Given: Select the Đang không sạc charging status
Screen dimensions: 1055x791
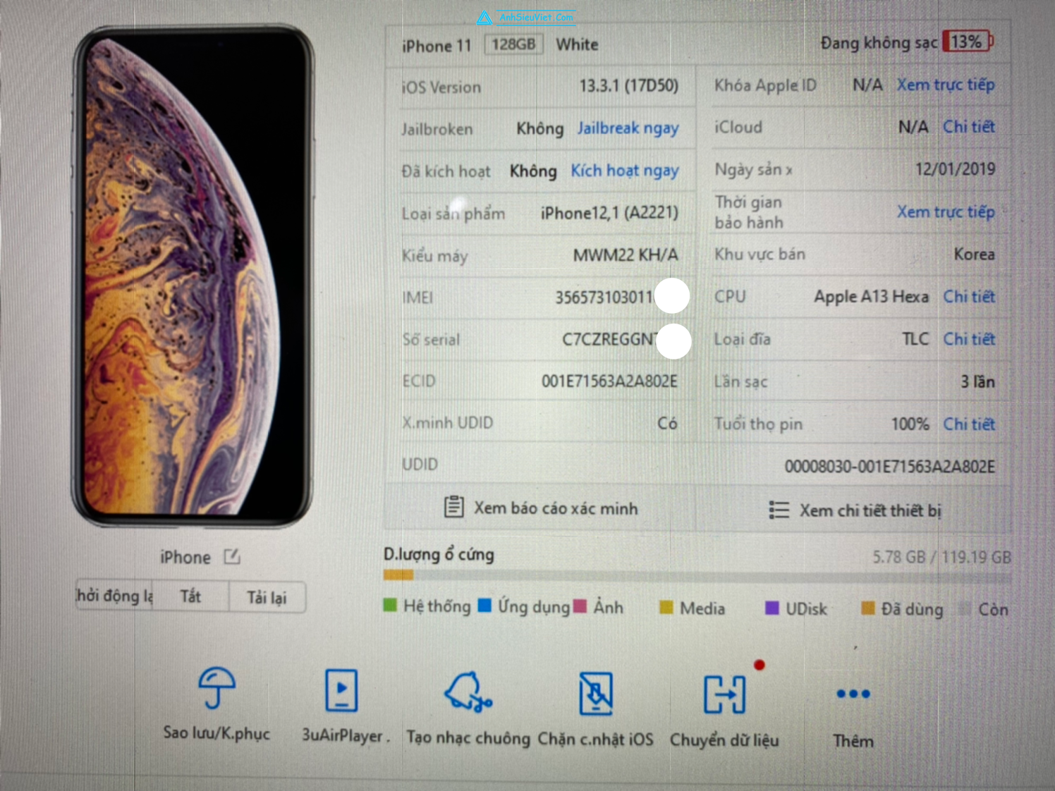Looking at the screenshot, I should point(879,43).
